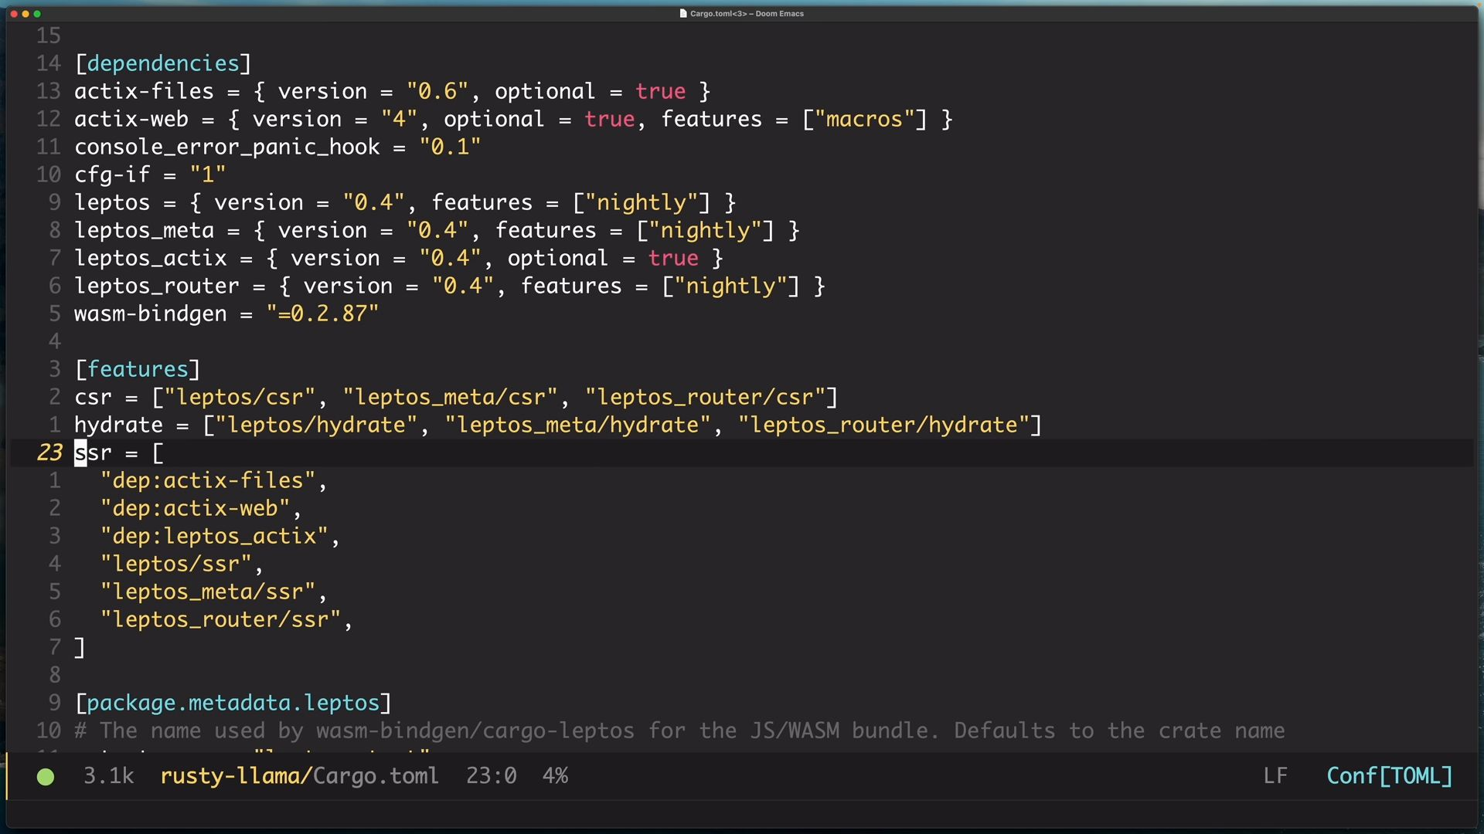The height and width of the screenshot is (834, 1484).
Task: Click the 4% buffer position indicator
Action: [555, 776]
